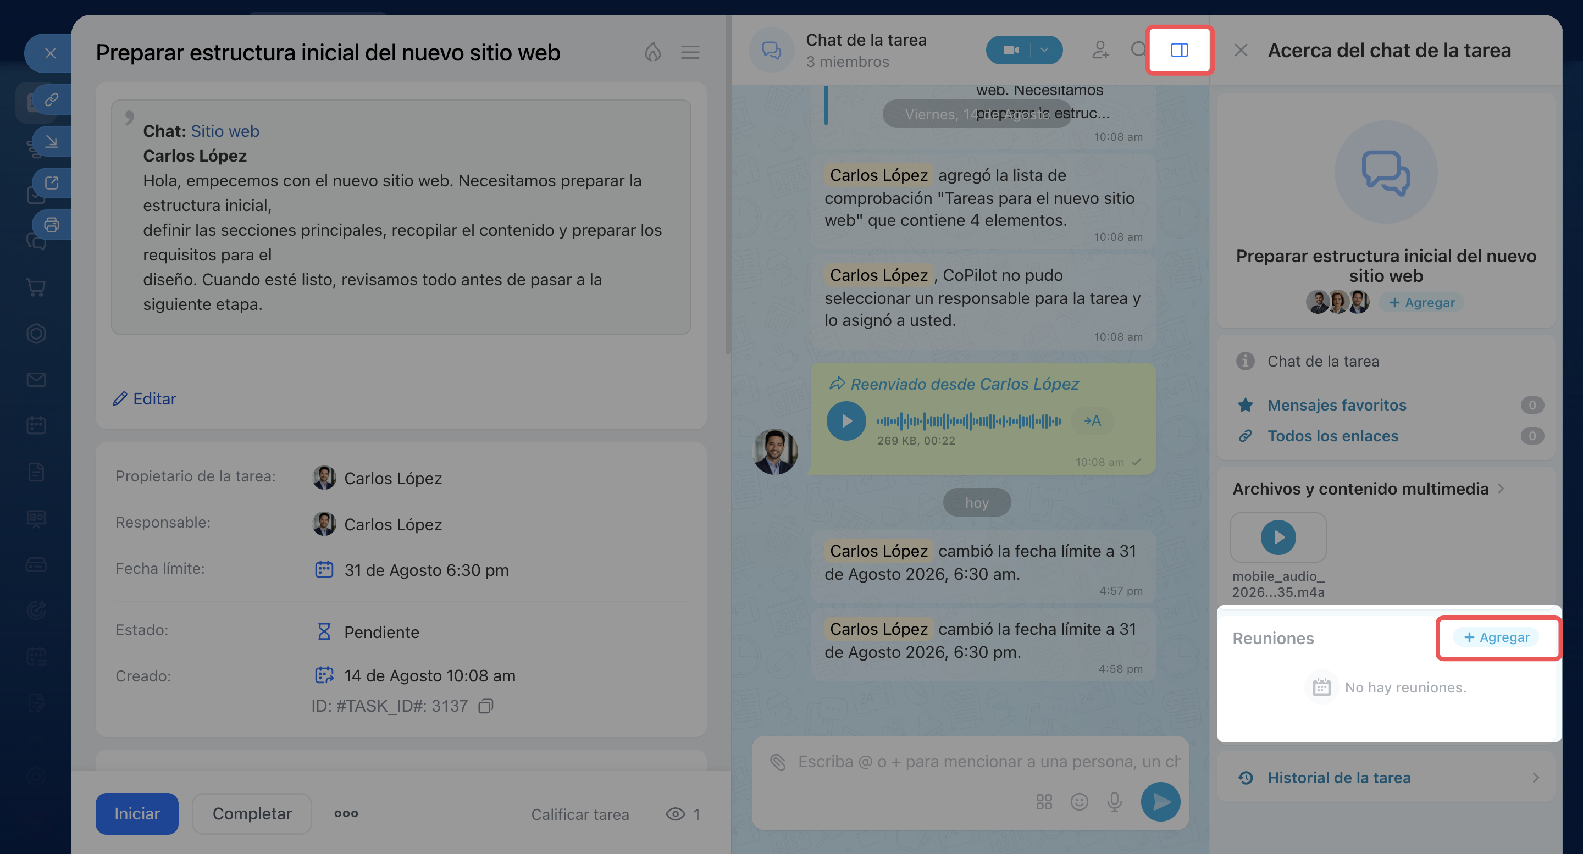
Task: Click the hexagon icon in the left sidebar
Action: (x=36, y=334)
